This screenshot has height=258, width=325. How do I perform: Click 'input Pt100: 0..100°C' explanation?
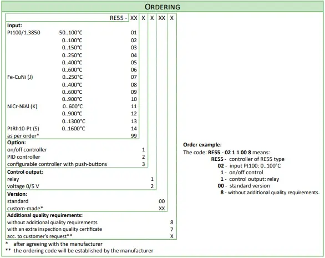[x=255, y=166]
